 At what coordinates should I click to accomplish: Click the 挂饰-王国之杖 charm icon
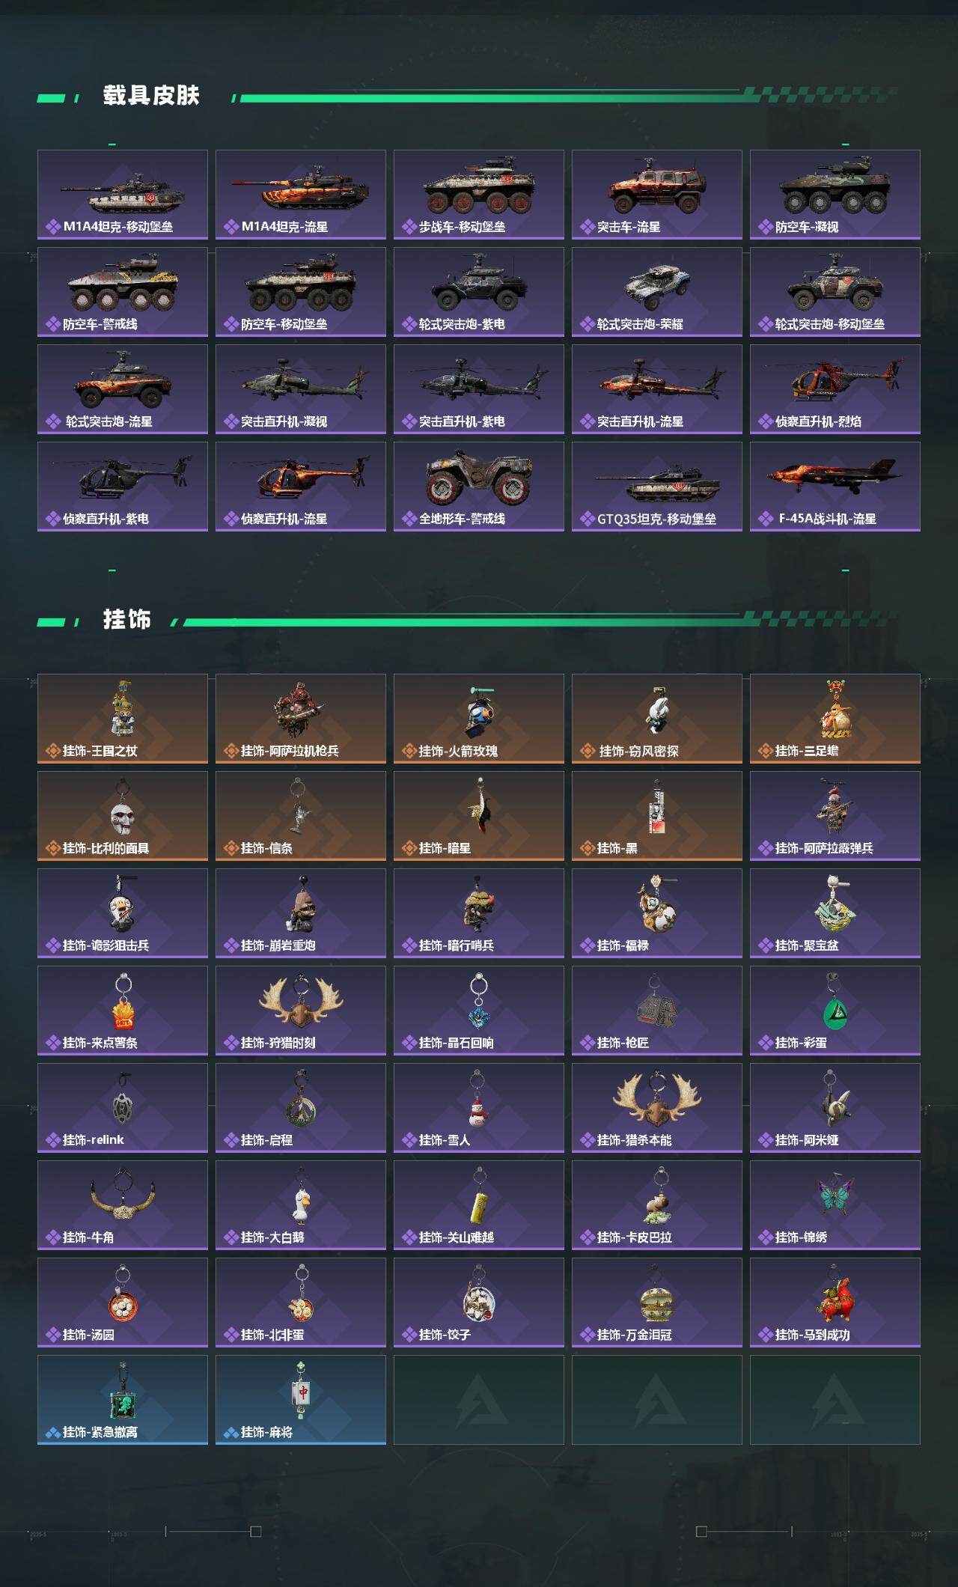point(123,719)
